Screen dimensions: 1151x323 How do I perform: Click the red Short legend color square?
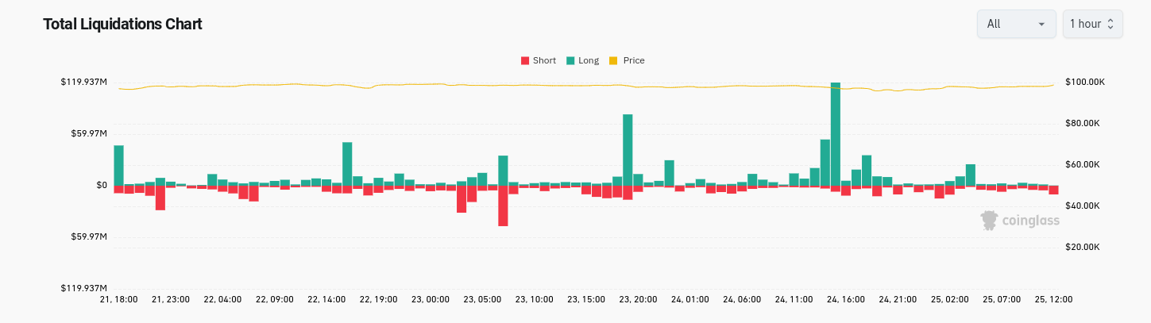pyautogui.click(x=525, y=60)
